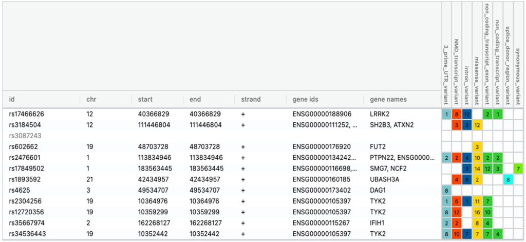
Task: Click the 3_prime_UTR cell in DAG1 row
Action: click(447, 190)
